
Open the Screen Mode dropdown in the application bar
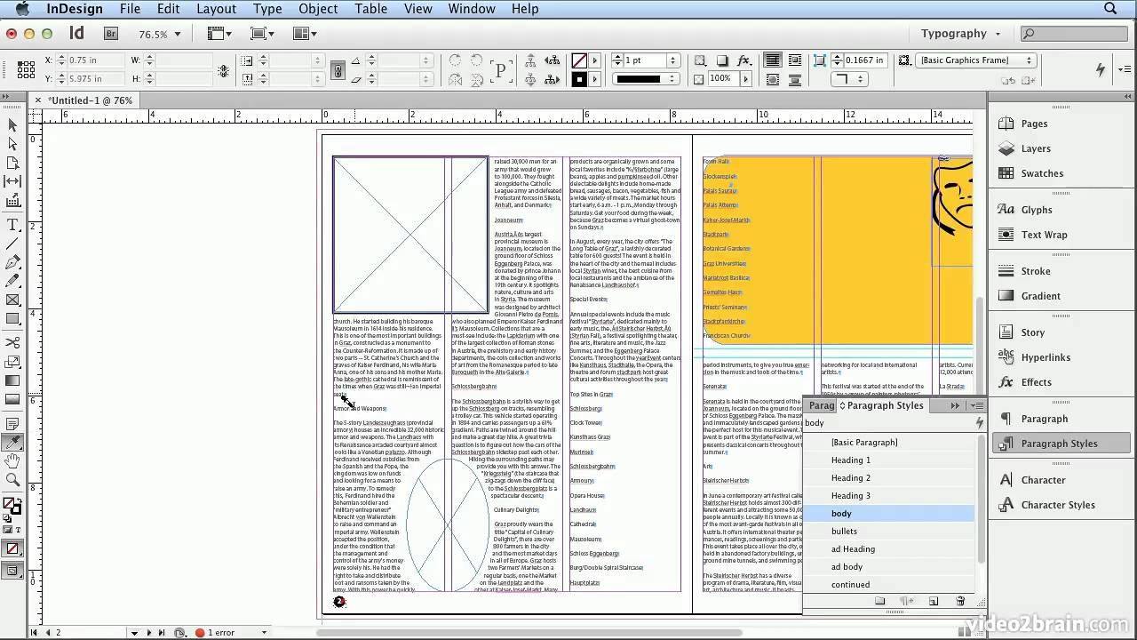[262, 34]
